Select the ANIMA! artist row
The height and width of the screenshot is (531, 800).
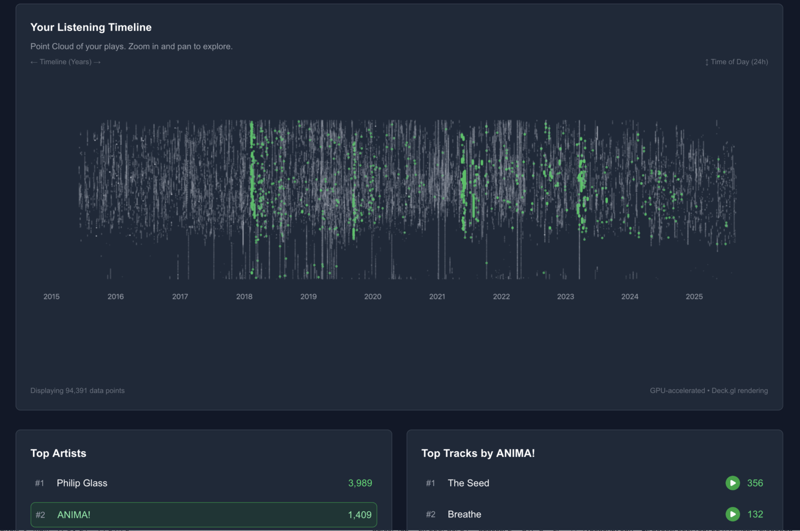(x=204, y=515)
